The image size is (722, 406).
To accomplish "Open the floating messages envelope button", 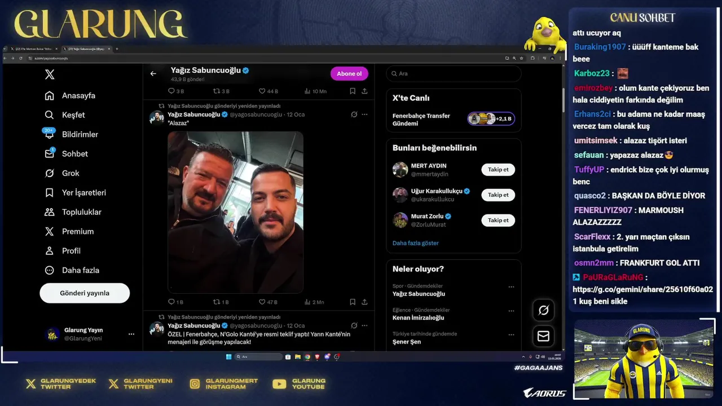I will 543,336.
